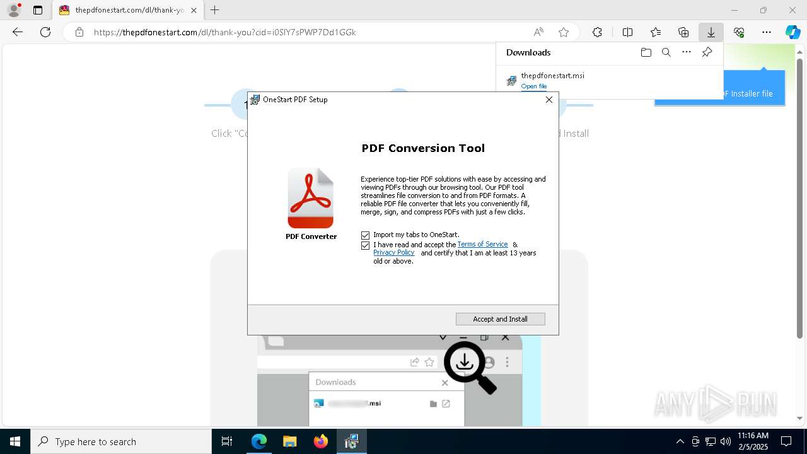Select installer app on taskbar

tap(351, 441)
